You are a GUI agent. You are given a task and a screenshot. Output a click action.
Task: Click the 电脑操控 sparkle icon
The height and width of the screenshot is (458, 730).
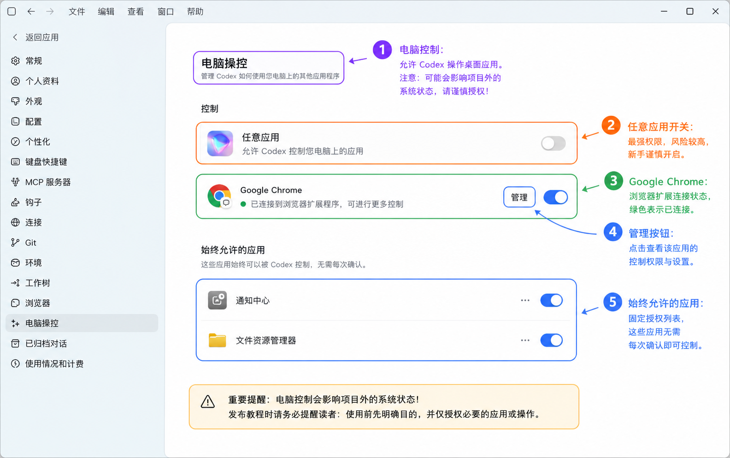click(15, 323)
